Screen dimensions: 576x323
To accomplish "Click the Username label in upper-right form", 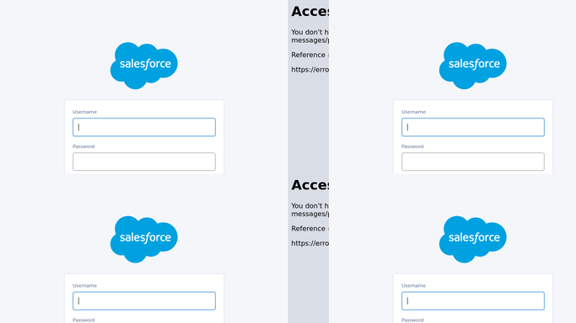I will (x=413, y=112).
